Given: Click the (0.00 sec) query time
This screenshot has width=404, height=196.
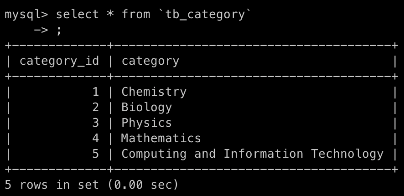Looking at the screenshot, I should (143, 185).
